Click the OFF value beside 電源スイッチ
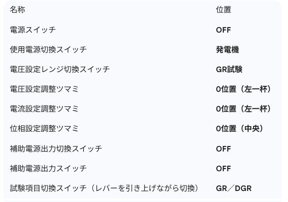The image size is (288, 202). point(223,30)
